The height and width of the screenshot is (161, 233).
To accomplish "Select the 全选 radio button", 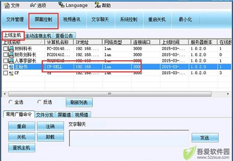I will coord(10,102).
